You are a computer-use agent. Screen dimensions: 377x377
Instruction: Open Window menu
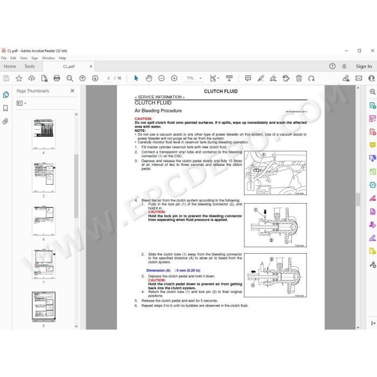pos(48,58)
